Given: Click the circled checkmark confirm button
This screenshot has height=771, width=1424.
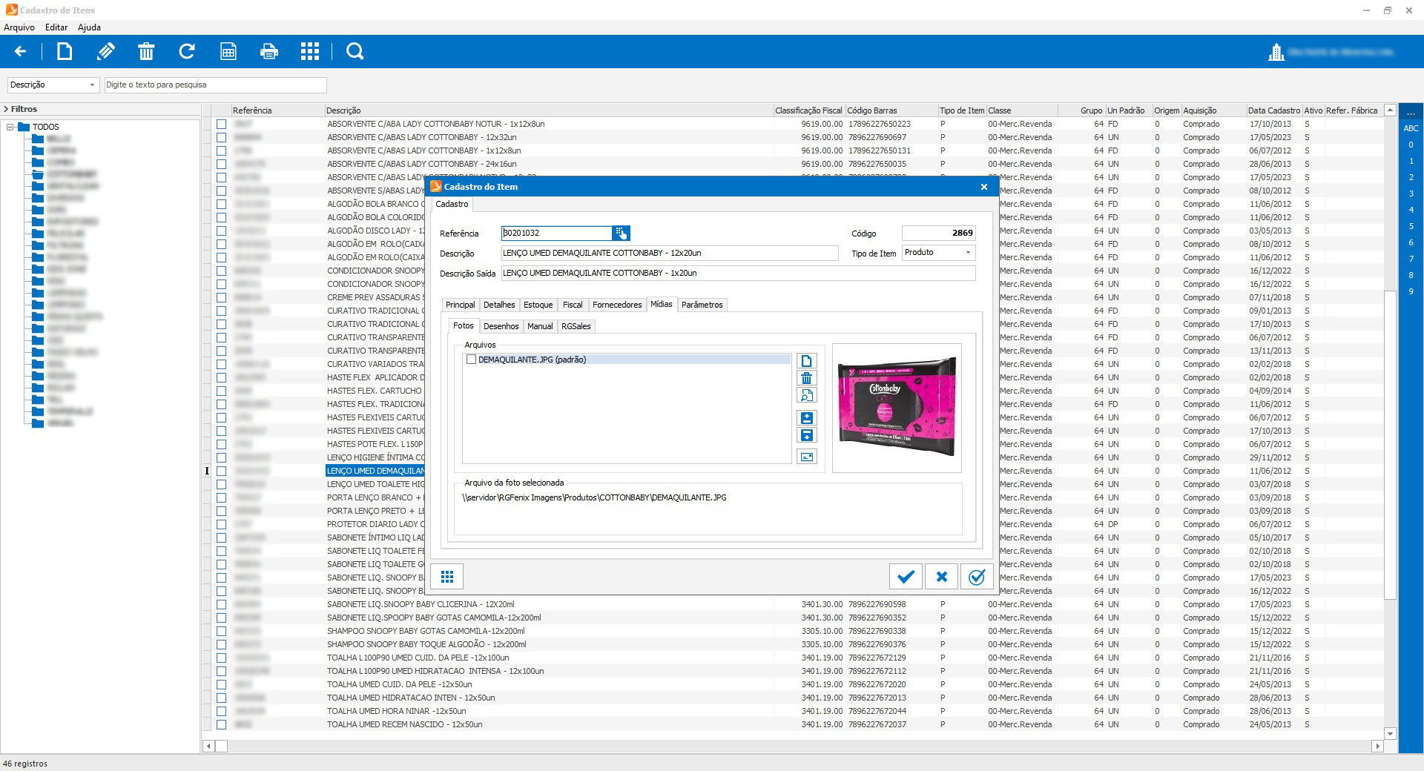Looking at the screenshot, I should click(977, 576).
